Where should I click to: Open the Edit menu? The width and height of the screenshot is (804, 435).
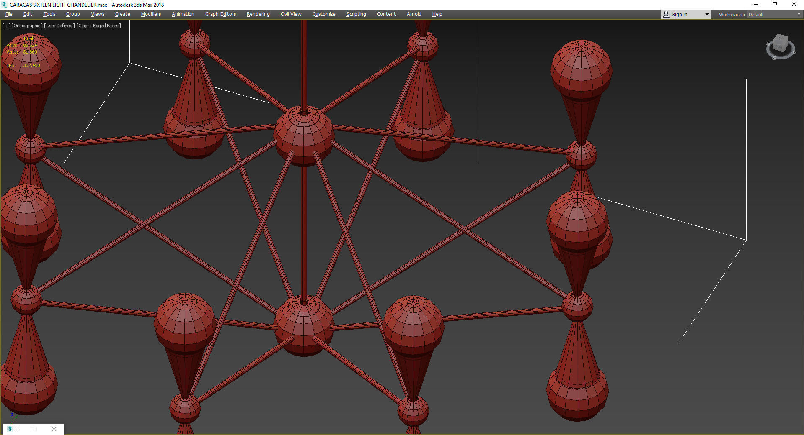(x=28, y=14)
